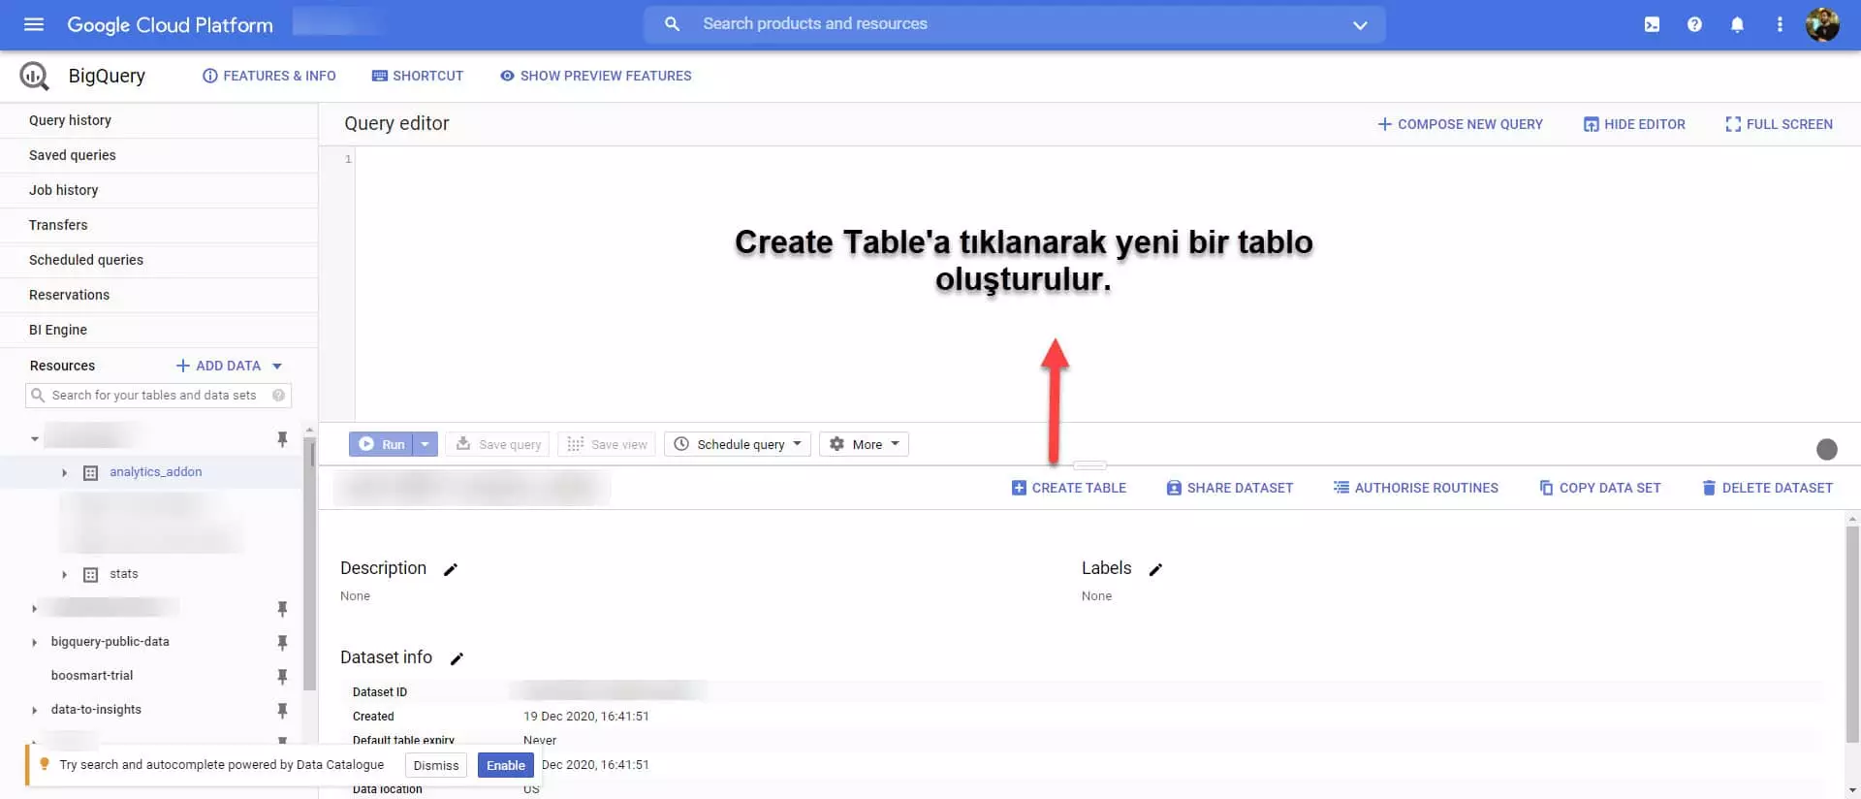Click Hide Editor

(x=1634, y=124)
